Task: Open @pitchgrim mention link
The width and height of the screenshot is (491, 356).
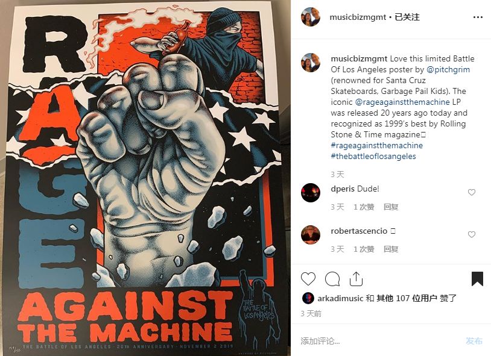Action: (448, 69)
